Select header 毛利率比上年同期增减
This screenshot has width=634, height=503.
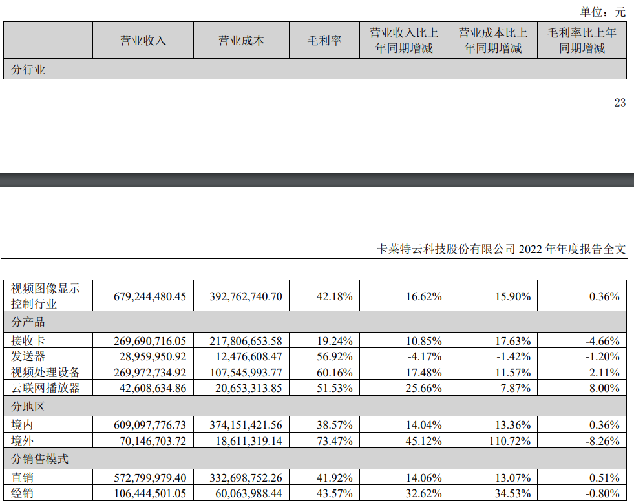pos(582,41)
